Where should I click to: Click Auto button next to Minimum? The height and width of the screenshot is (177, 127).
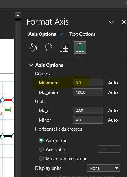coord(113,83)
